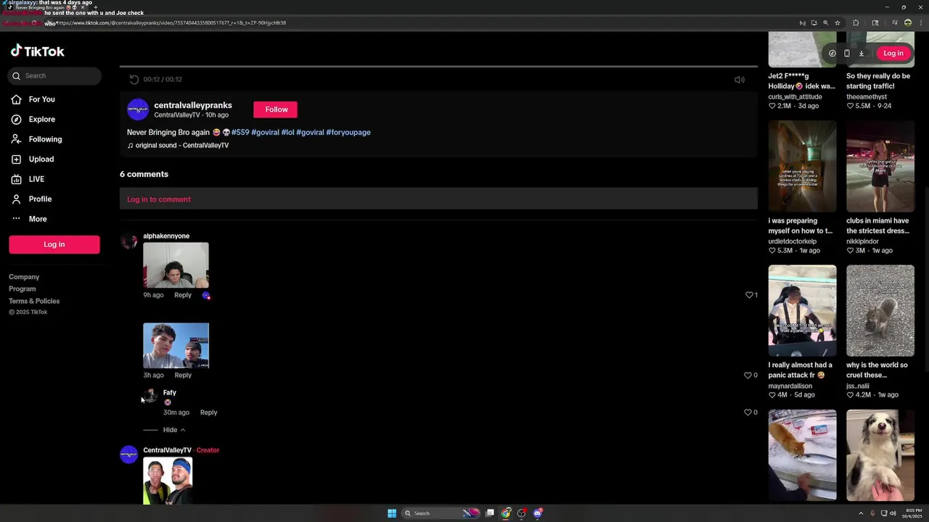Click Log in to comment
929x522 pixels.
coord(159,199)
